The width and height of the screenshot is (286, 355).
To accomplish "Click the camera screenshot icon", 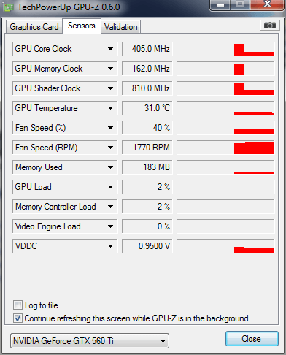I will pyautogui.click(x=269, y=26).
